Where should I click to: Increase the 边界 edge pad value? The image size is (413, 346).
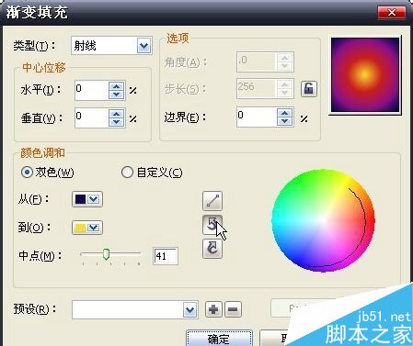click(x=284, y=113)
